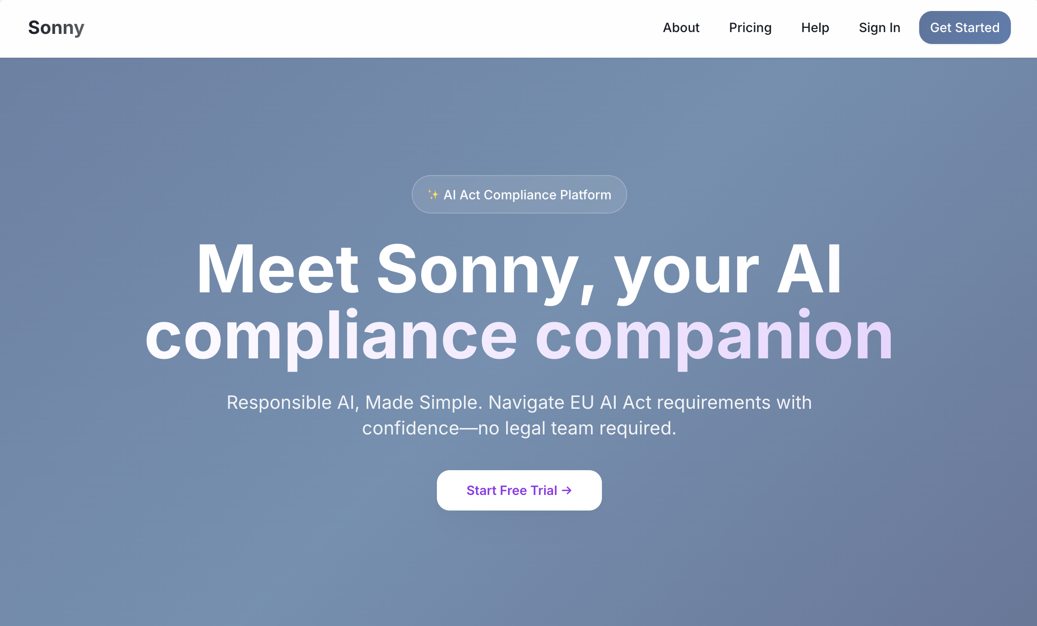Click the gradient word "companion"

click(x=714, y=337)
